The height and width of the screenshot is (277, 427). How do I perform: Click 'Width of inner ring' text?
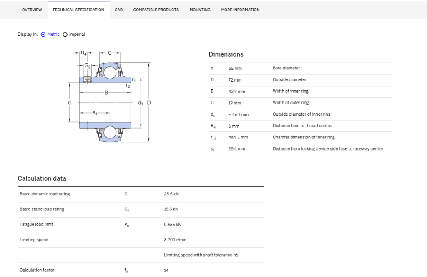(291, 91)
